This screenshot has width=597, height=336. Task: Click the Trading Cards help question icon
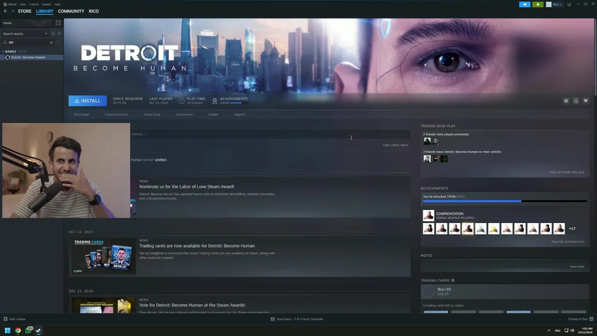[x=452, y=280]
